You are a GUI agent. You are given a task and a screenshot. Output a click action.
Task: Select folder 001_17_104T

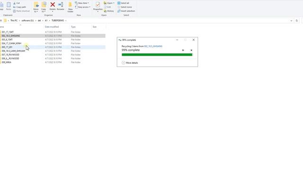[x=8, y=32]
